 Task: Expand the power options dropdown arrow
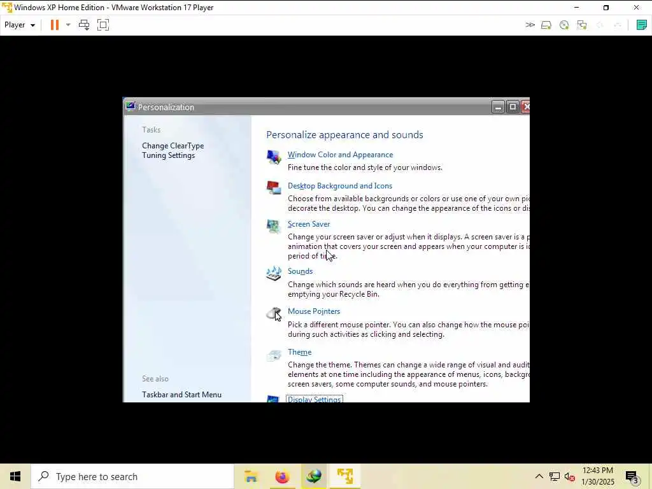tap(68, 25)
